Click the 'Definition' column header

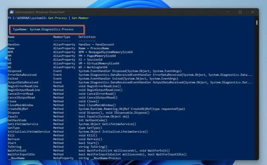click(87, 37)
